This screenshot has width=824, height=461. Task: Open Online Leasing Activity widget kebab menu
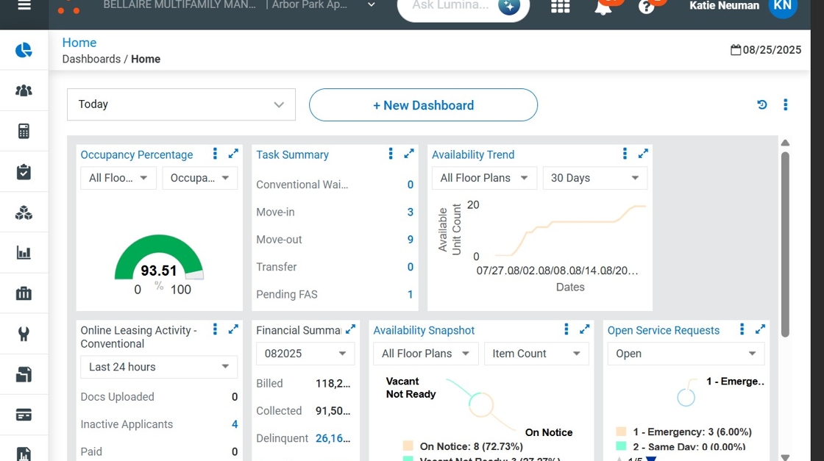pos(215,329)
